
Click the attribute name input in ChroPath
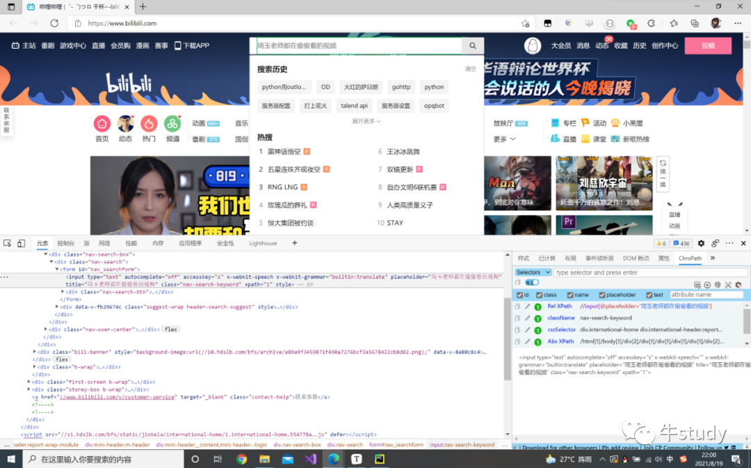[x=706, y=295]
